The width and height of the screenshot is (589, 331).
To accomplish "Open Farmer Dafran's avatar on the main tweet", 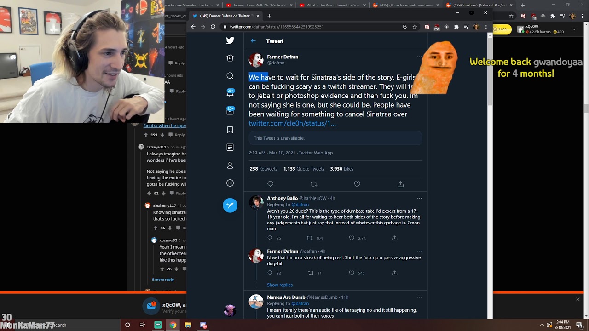I will (256, 60).
